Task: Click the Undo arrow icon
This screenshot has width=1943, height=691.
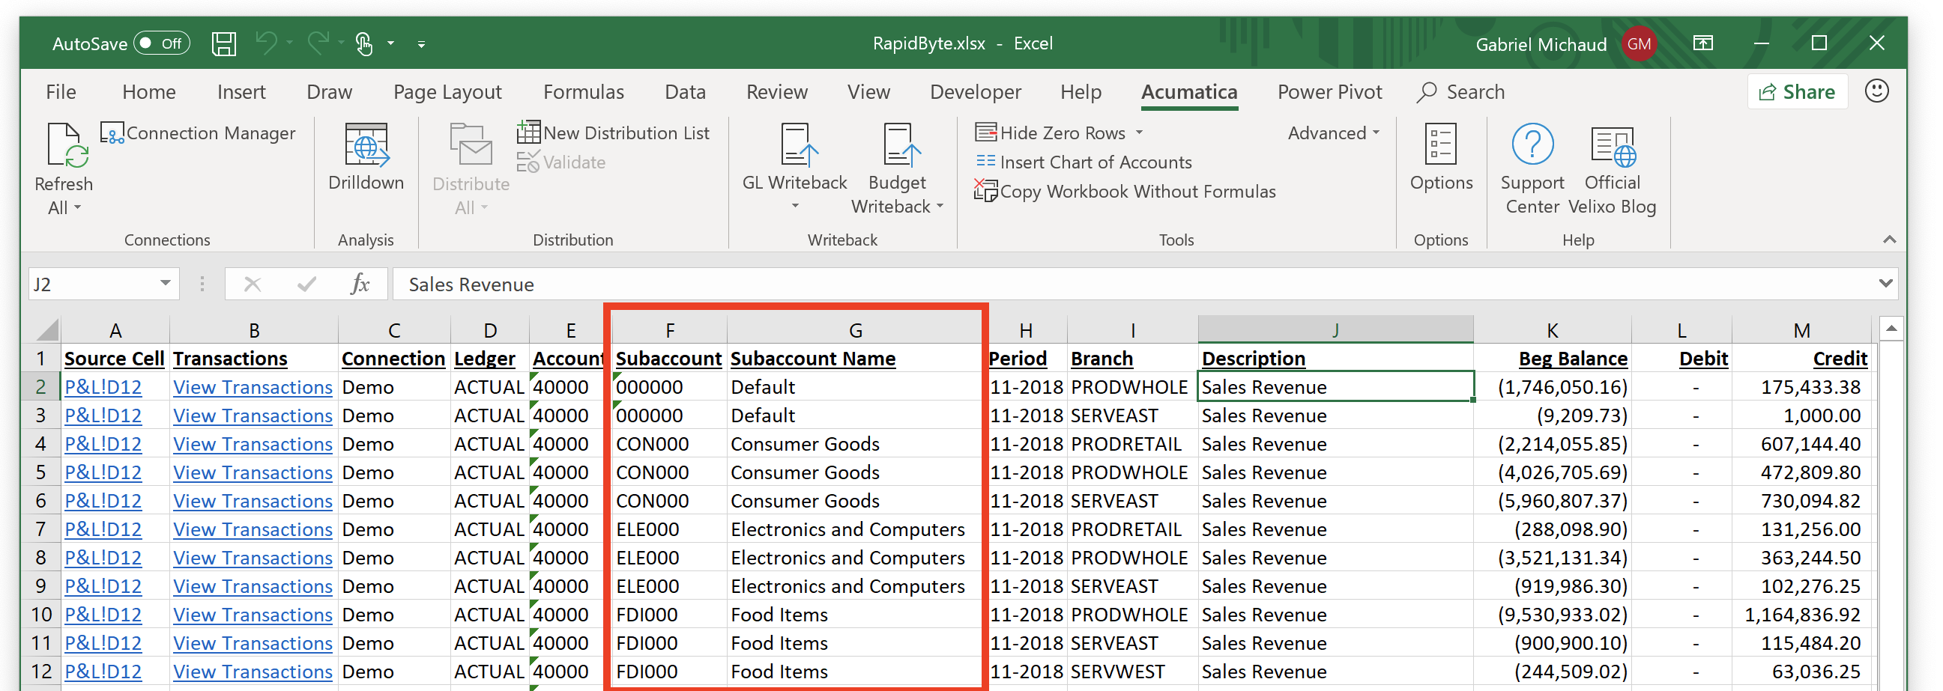Action: pyautogui.click(x=266, y=43)
